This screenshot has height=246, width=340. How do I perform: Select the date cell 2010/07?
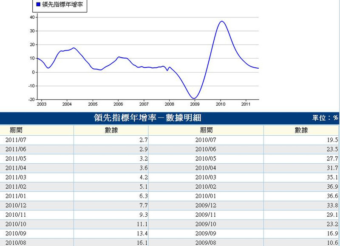pyautogui.click(x=206, y=140)
